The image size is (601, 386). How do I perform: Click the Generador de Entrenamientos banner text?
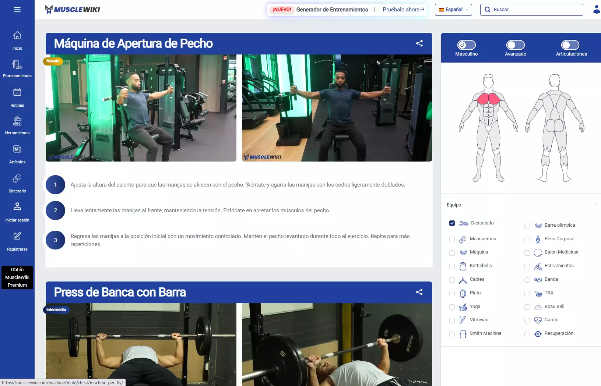332,10
